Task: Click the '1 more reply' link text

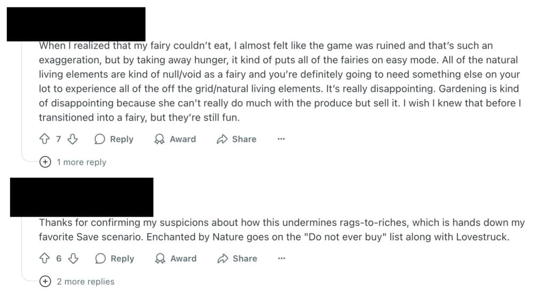Action: click(x=82, y=162)
